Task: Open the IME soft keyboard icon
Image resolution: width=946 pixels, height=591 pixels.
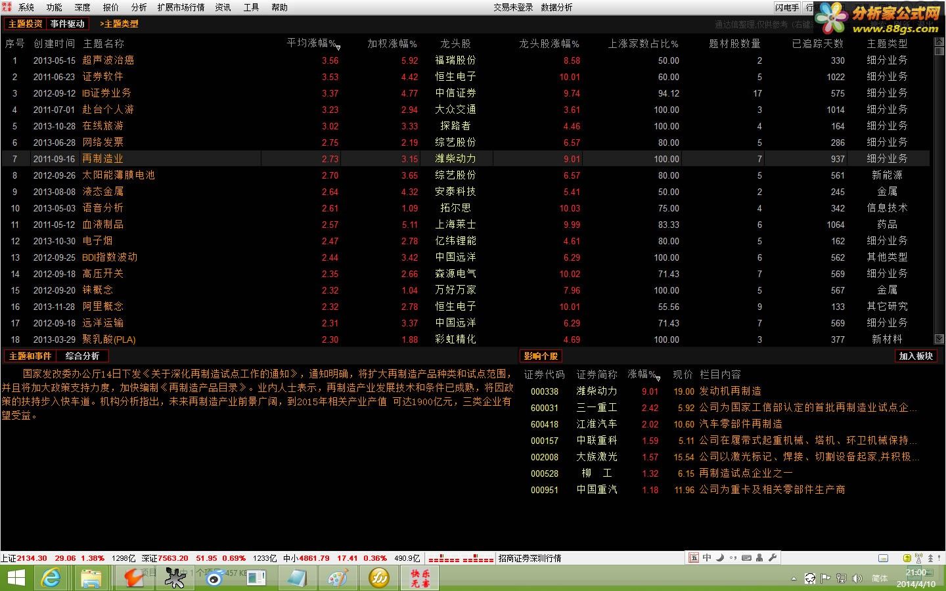Action: click(746, 558)
